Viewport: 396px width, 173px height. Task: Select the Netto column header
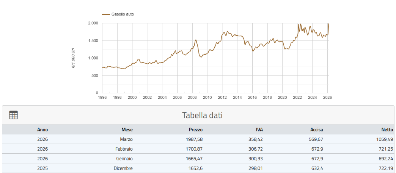click(387, 130)
